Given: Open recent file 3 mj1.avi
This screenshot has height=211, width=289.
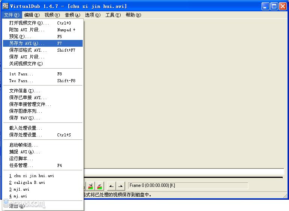Looking at the screenshot, I should click(43, 189).
